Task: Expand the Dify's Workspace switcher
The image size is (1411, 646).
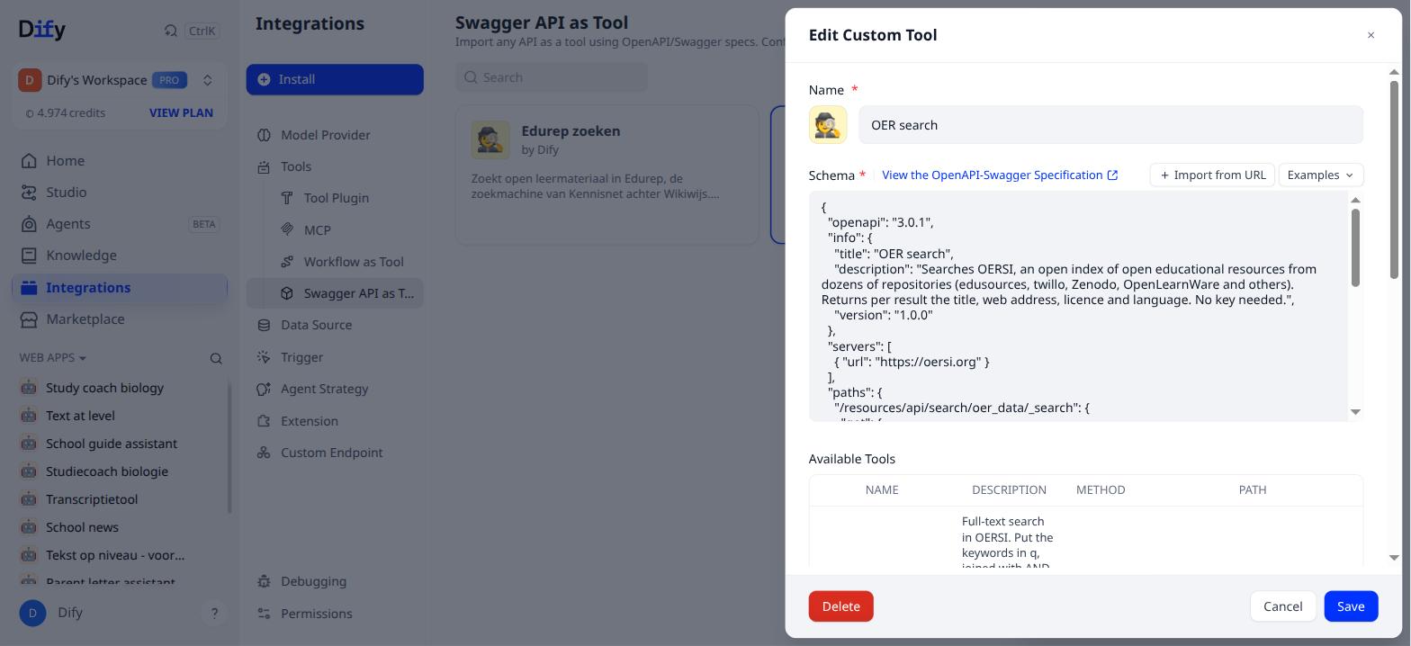Action: pos(207,80)
